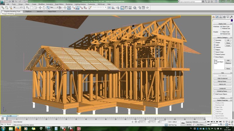
Task: Collapse the Display Color rollout
Action: pos(222,24)
